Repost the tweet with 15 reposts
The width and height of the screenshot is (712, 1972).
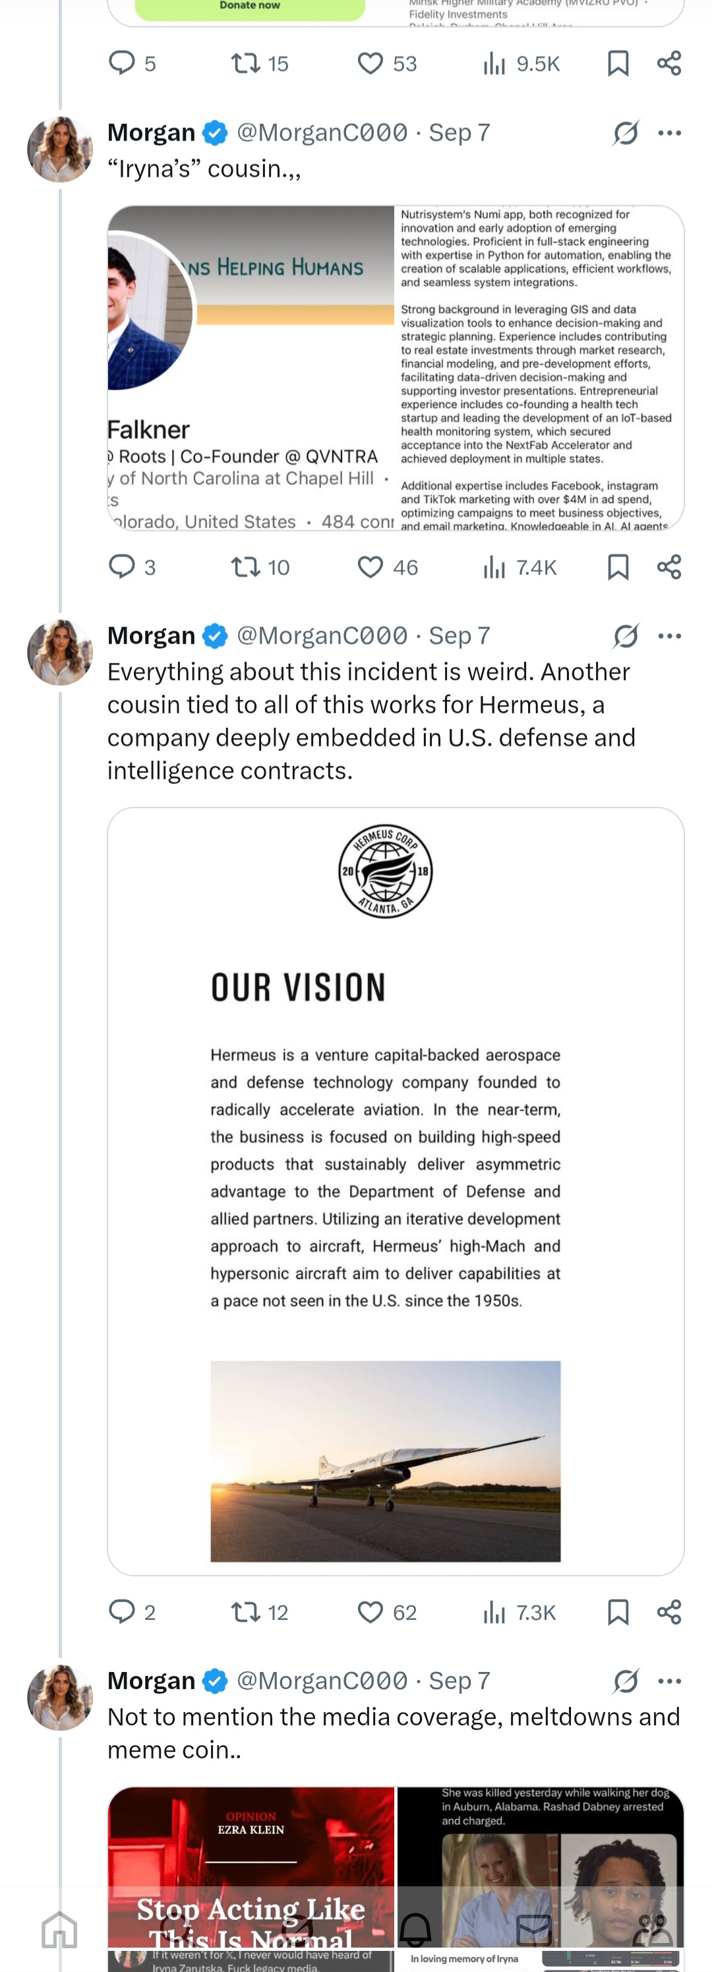(260, 63)
